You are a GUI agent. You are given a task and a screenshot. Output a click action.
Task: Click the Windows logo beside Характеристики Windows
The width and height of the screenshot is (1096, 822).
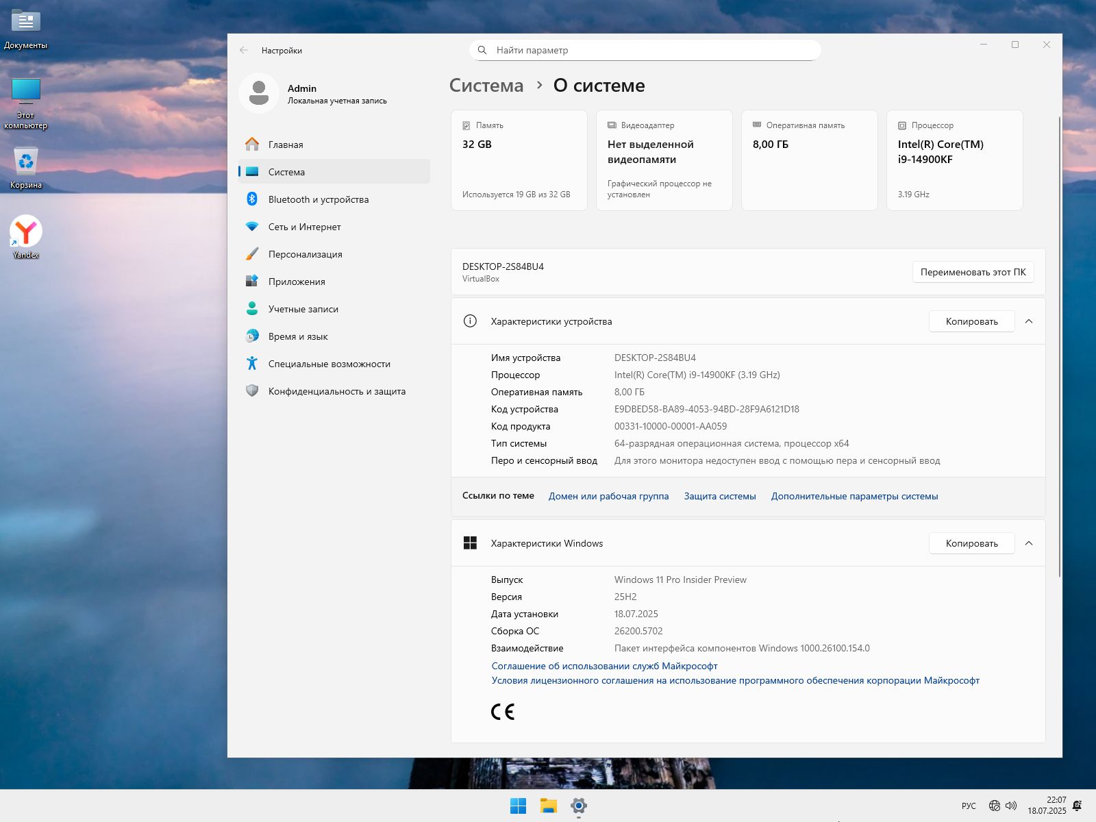(470, 543)
